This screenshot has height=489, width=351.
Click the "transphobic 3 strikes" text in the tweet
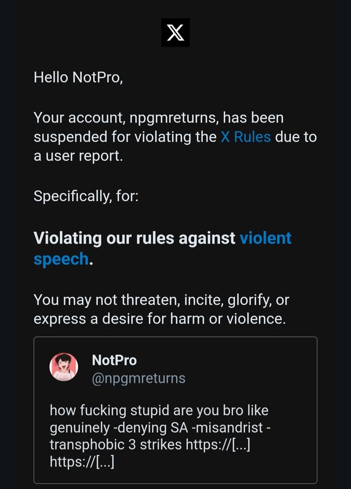click(x=116, y=445)
